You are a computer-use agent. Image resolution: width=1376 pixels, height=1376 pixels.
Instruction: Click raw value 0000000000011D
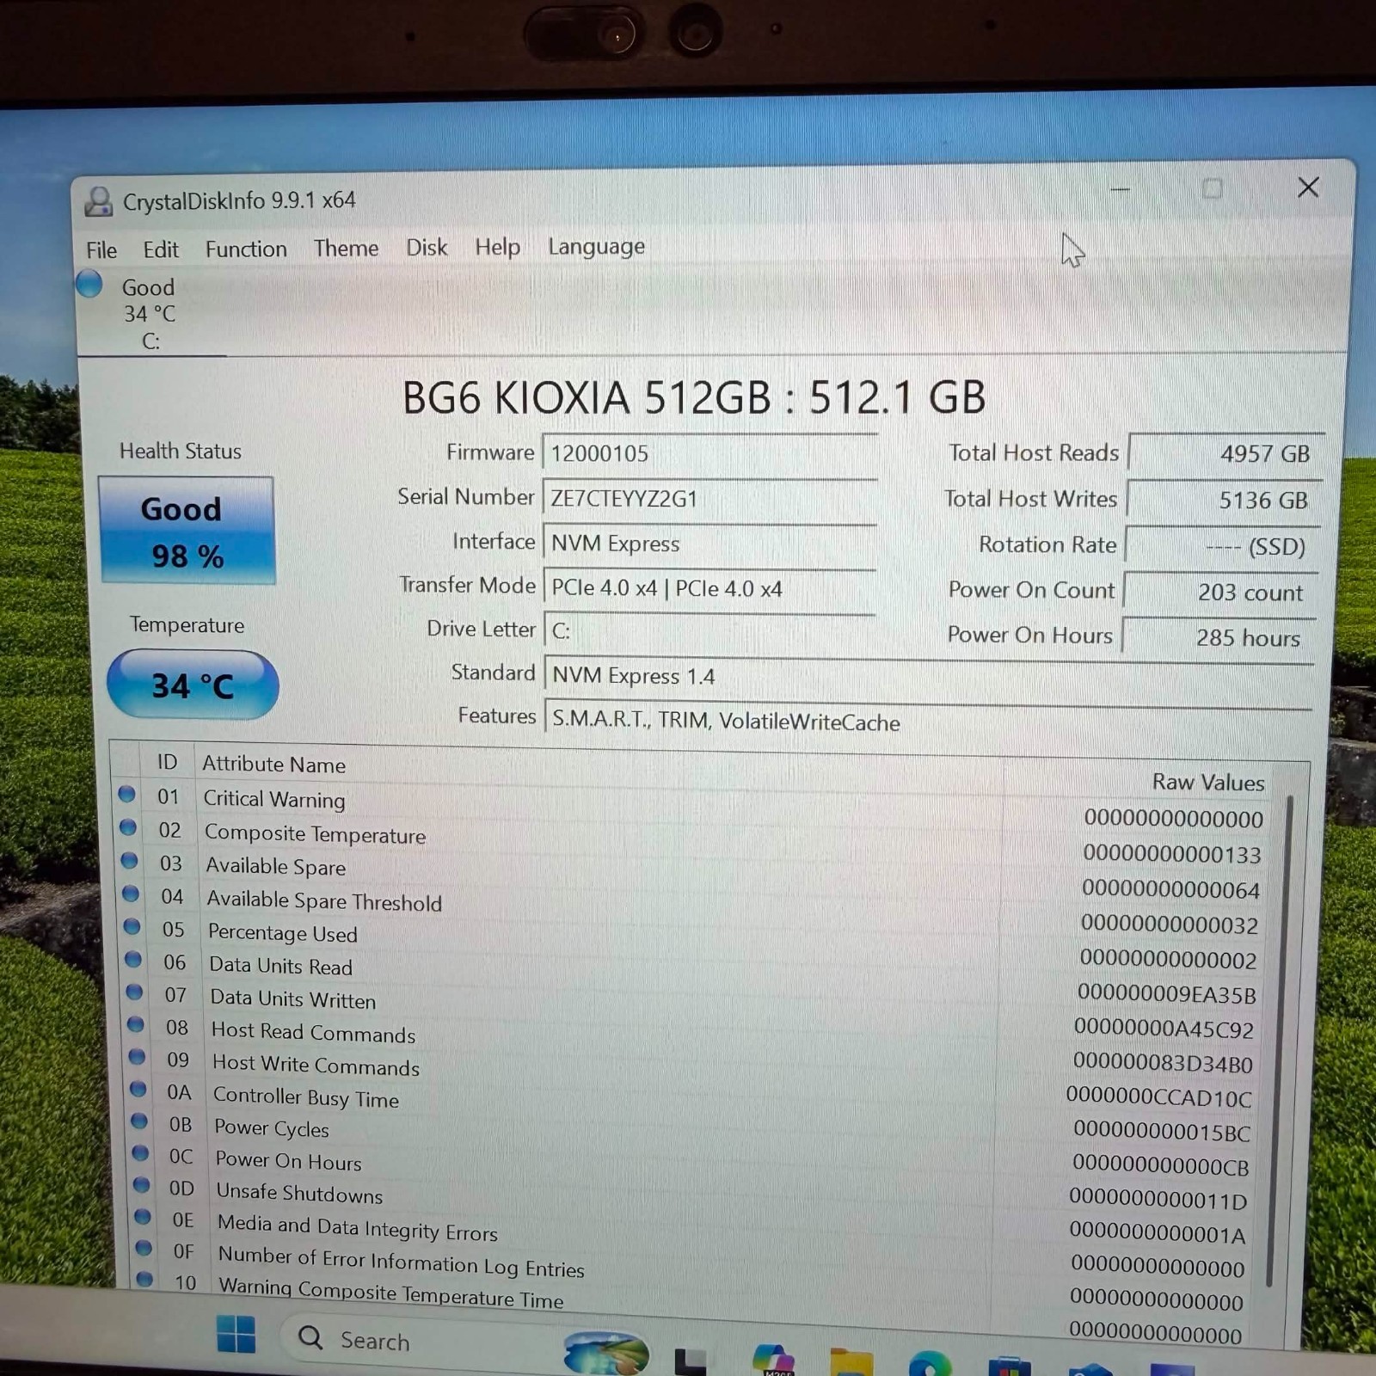tap(1158, 1200)
